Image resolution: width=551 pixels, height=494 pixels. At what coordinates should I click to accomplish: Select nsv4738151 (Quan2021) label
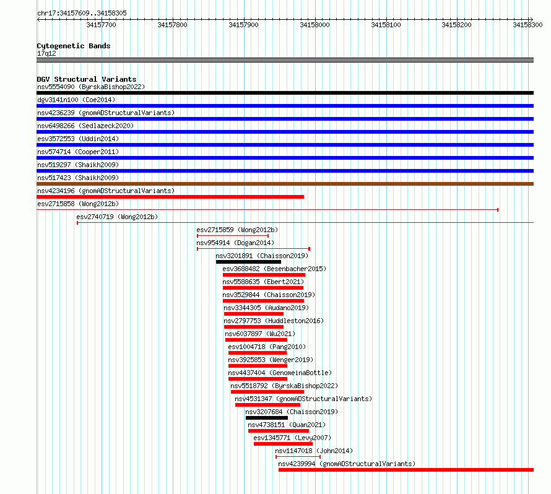pos(287,425)
